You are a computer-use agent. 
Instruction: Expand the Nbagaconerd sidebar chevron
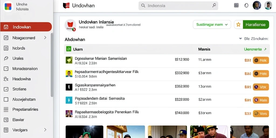45,38
